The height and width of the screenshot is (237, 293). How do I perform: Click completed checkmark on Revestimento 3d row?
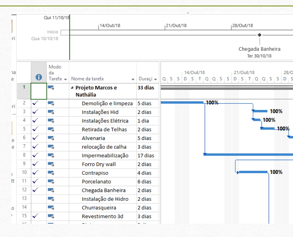(x=36, y=216)
